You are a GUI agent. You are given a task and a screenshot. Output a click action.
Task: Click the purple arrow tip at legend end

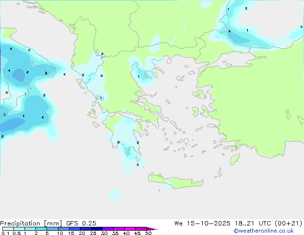[152, 229]
